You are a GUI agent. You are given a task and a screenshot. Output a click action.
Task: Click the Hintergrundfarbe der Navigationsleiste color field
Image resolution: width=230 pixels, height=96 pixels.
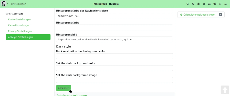point(114,16)
